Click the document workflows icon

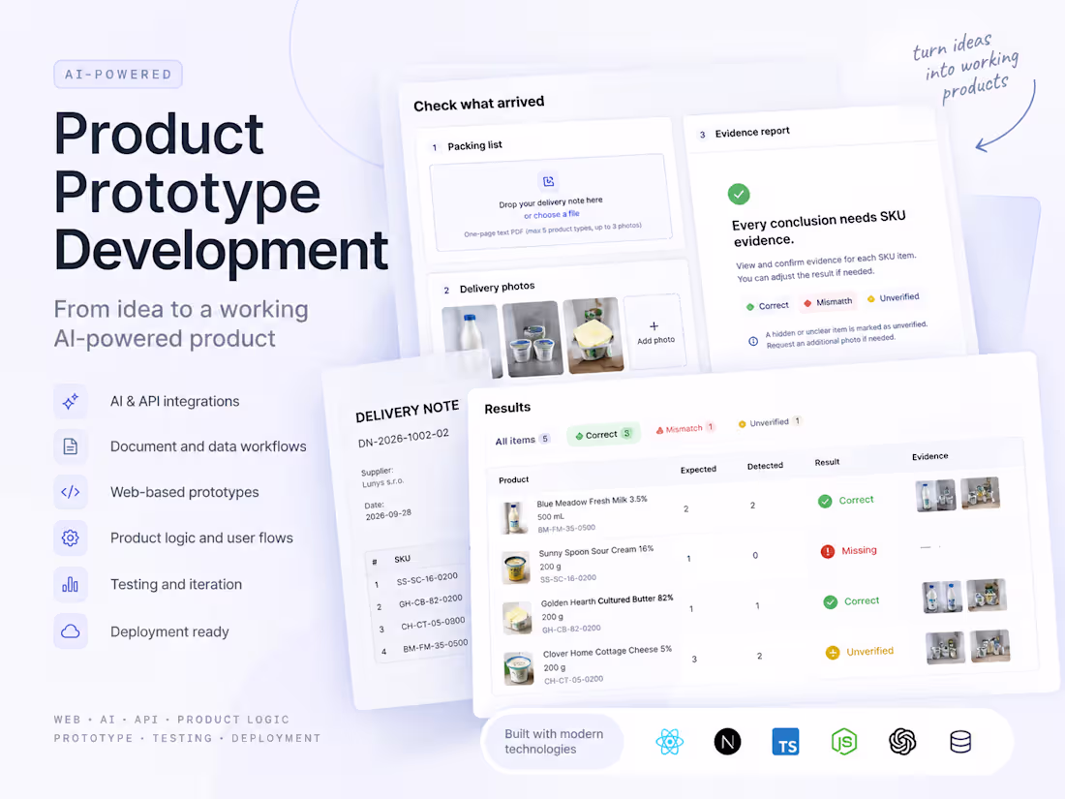point(71,446)
